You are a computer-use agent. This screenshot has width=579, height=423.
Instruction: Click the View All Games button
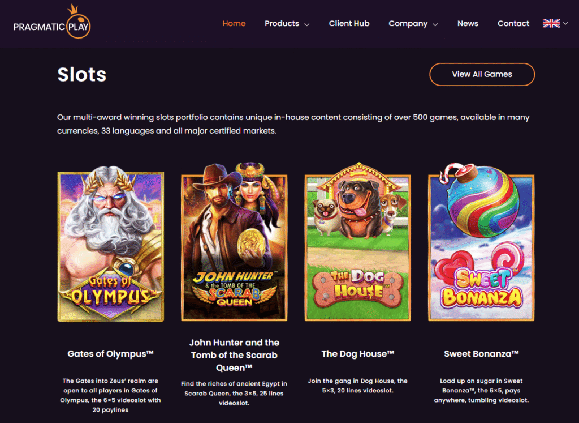[x=482, y=74]
